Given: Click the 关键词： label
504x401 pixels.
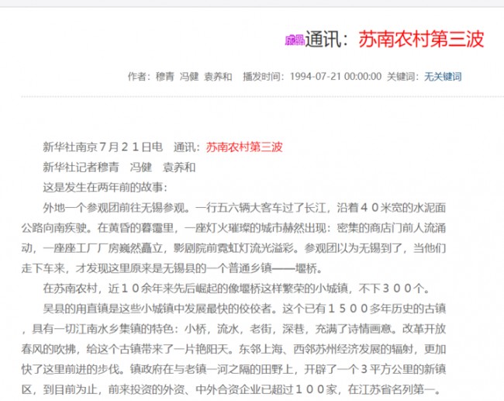Looking at the screenshot, I should pyautogui.click(x=402, y=77).
